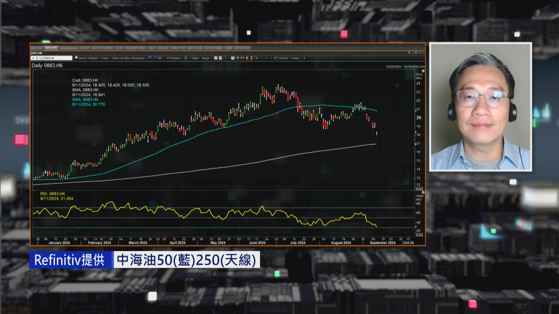
Task: Open the Range dropdown
Action: pyautogui.click(x=206, y=58)
